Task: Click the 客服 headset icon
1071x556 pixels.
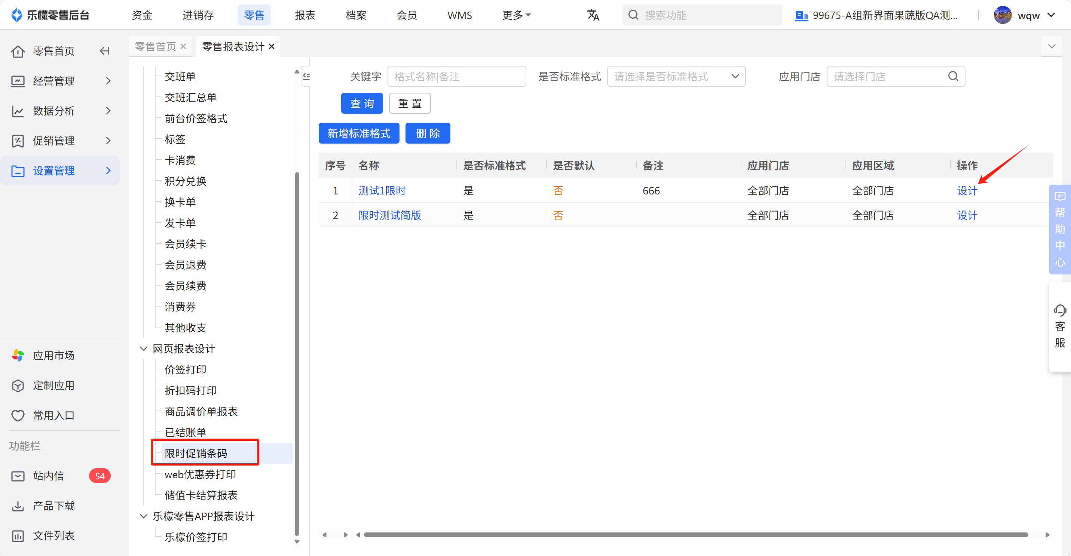Action: click(1060, 311)
